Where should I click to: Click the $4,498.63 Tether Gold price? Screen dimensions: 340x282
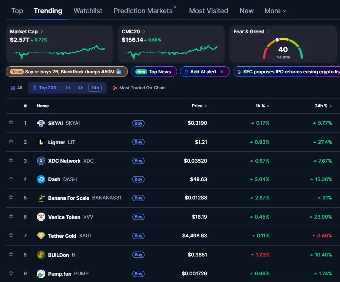194,236
